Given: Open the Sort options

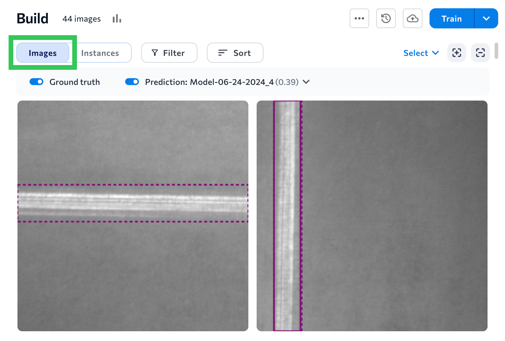Looking at the screenshot, I should [x=235, y=53].
